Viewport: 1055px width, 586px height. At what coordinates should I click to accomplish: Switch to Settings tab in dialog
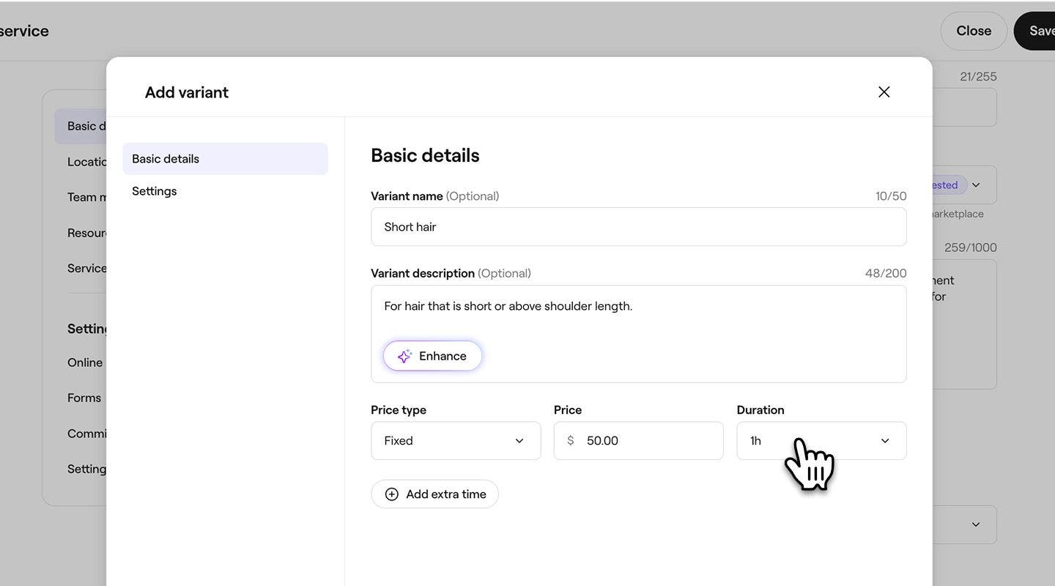[x=155, y=191]
